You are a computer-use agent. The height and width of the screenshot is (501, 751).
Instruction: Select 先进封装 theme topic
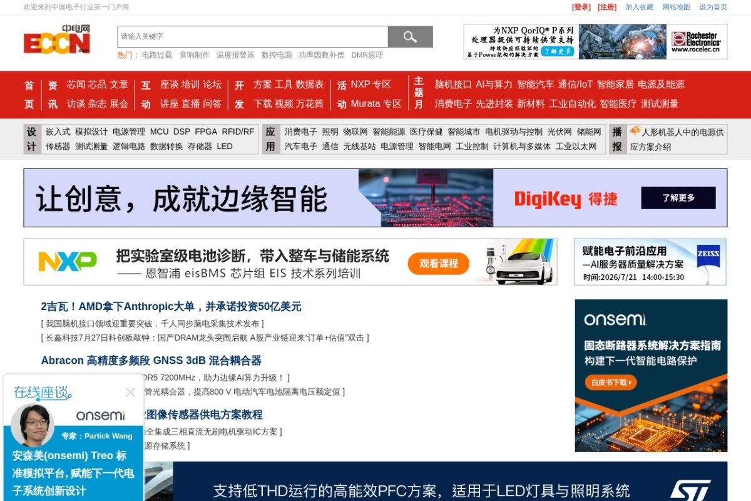[x=494, y=104]
